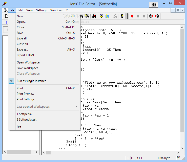Click the stop macro square button
Viewport: 187px width, 162px height.
point(144,16)
